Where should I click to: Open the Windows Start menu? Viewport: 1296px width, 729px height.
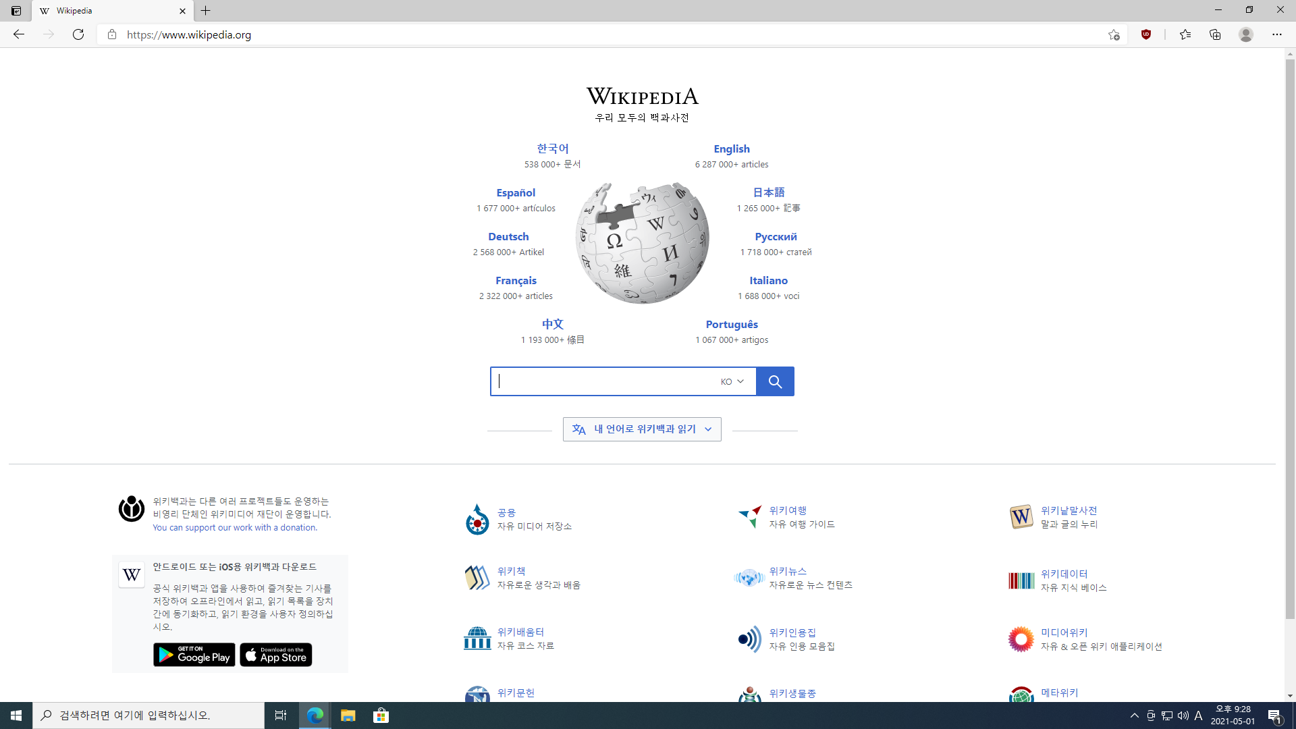pos(16,715)
